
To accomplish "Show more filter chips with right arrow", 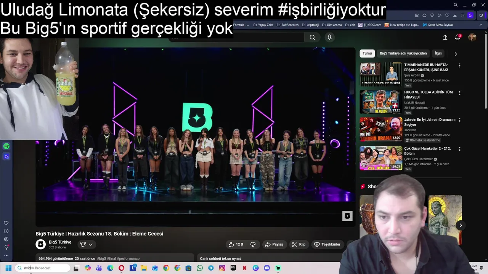I will pos(456,54).
